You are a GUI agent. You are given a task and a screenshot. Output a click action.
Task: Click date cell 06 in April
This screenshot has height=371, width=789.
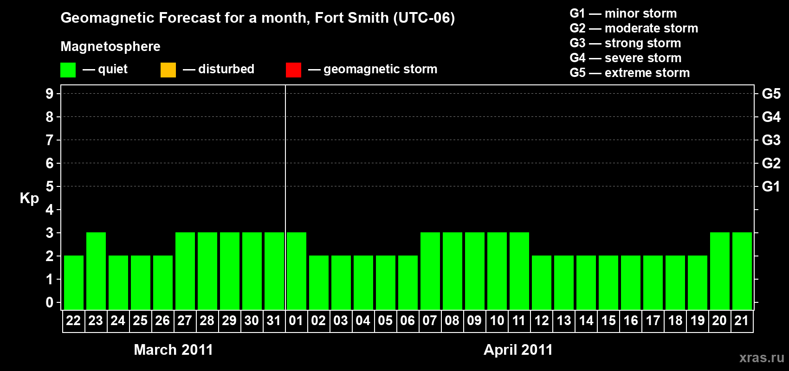pyautogui.click(x=407, y=321)
